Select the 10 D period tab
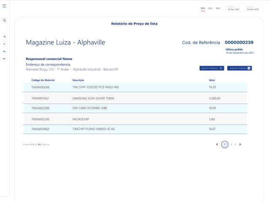Screen dimensions: 270x202 click(x=203, y=8)
